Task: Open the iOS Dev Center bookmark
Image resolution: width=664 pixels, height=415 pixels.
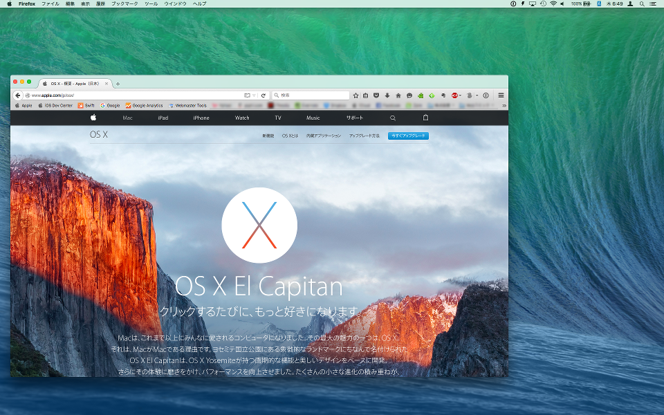Action: click(x=55, y=105)
